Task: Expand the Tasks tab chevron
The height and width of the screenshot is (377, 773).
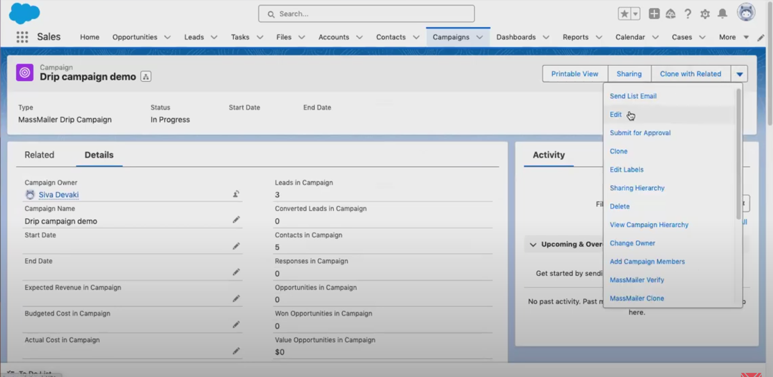Action: [260, 37]
